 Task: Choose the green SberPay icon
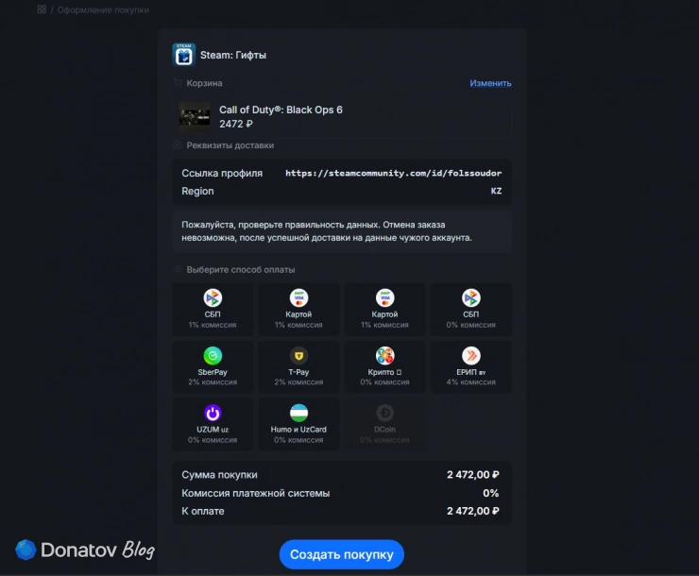coord(213,355)
